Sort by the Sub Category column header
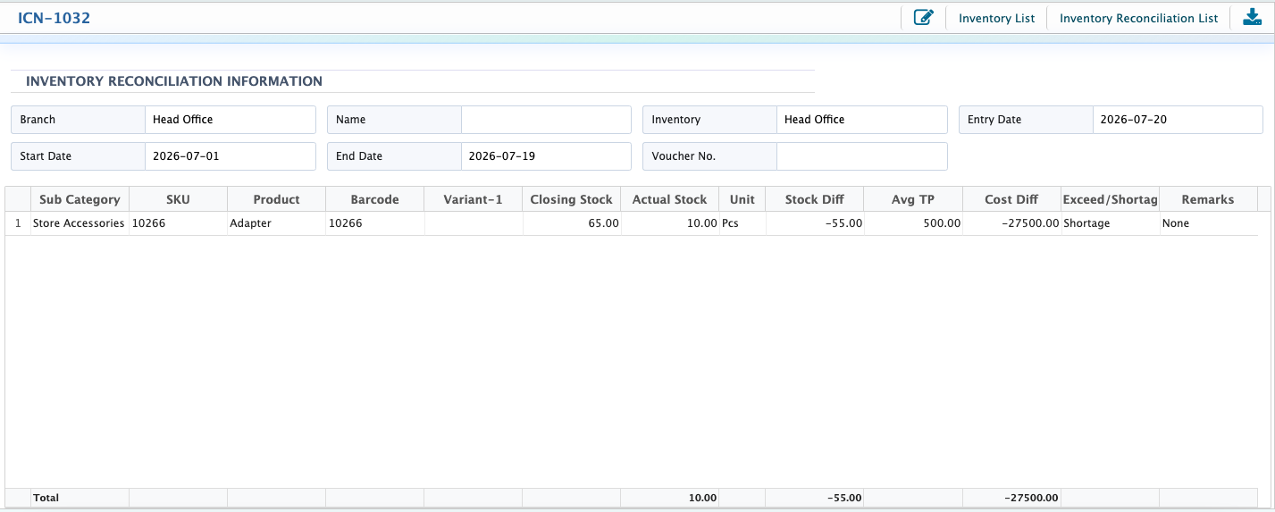The image size is (1275, 512). click(80, 199)
